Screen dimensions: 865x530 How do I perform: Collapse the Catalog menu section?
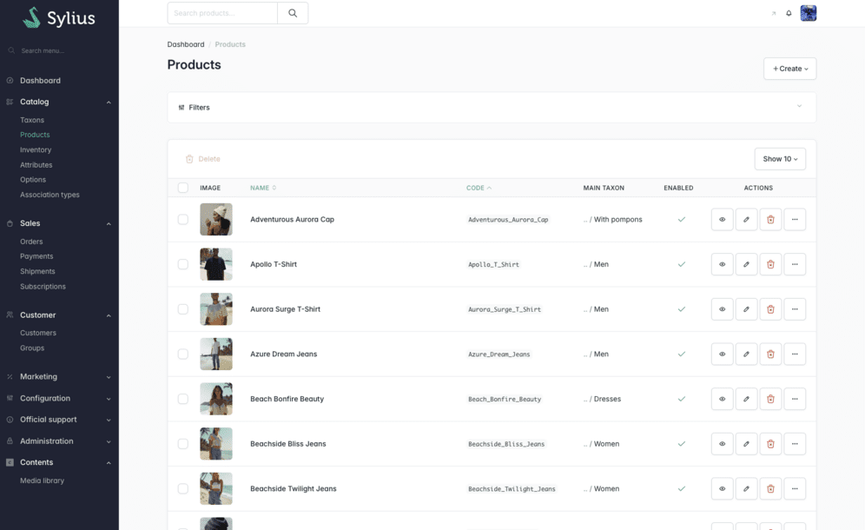tap(59, 102)
